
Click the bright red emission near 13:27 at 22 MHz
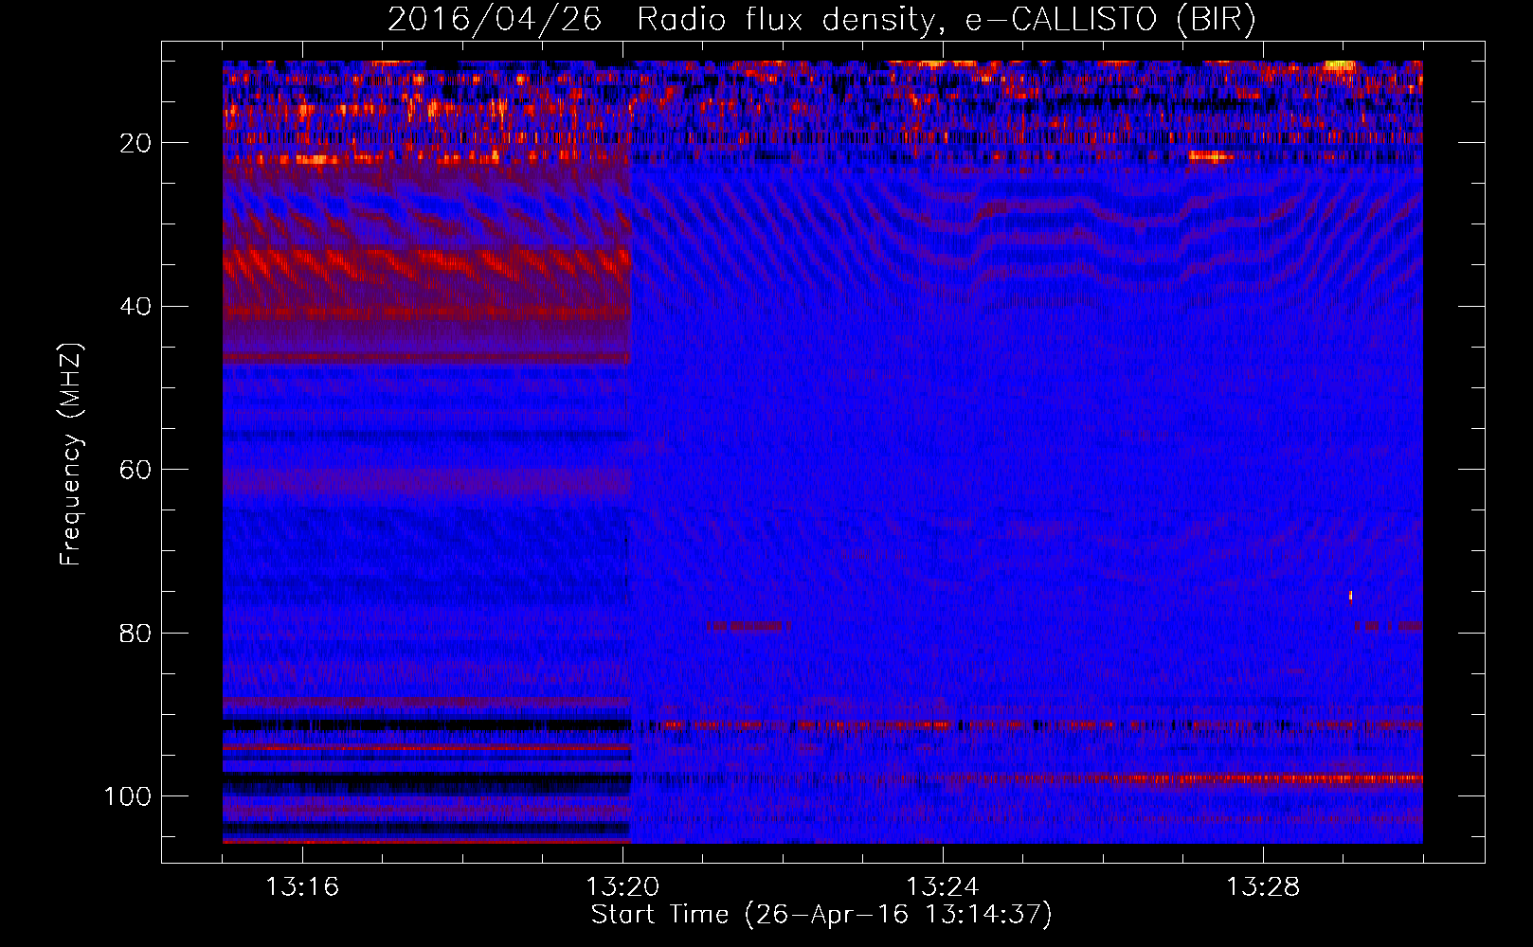coord(1211,157)
